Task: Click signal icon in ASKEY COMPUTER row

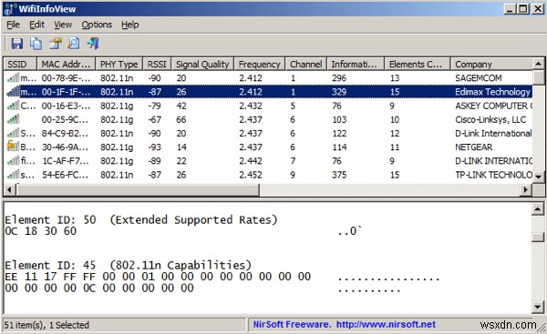Action: tap(14, 106)
